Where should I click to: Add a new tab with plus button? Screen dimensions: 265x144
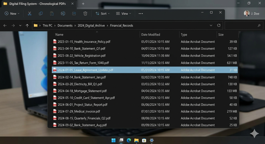coord(83,4)
